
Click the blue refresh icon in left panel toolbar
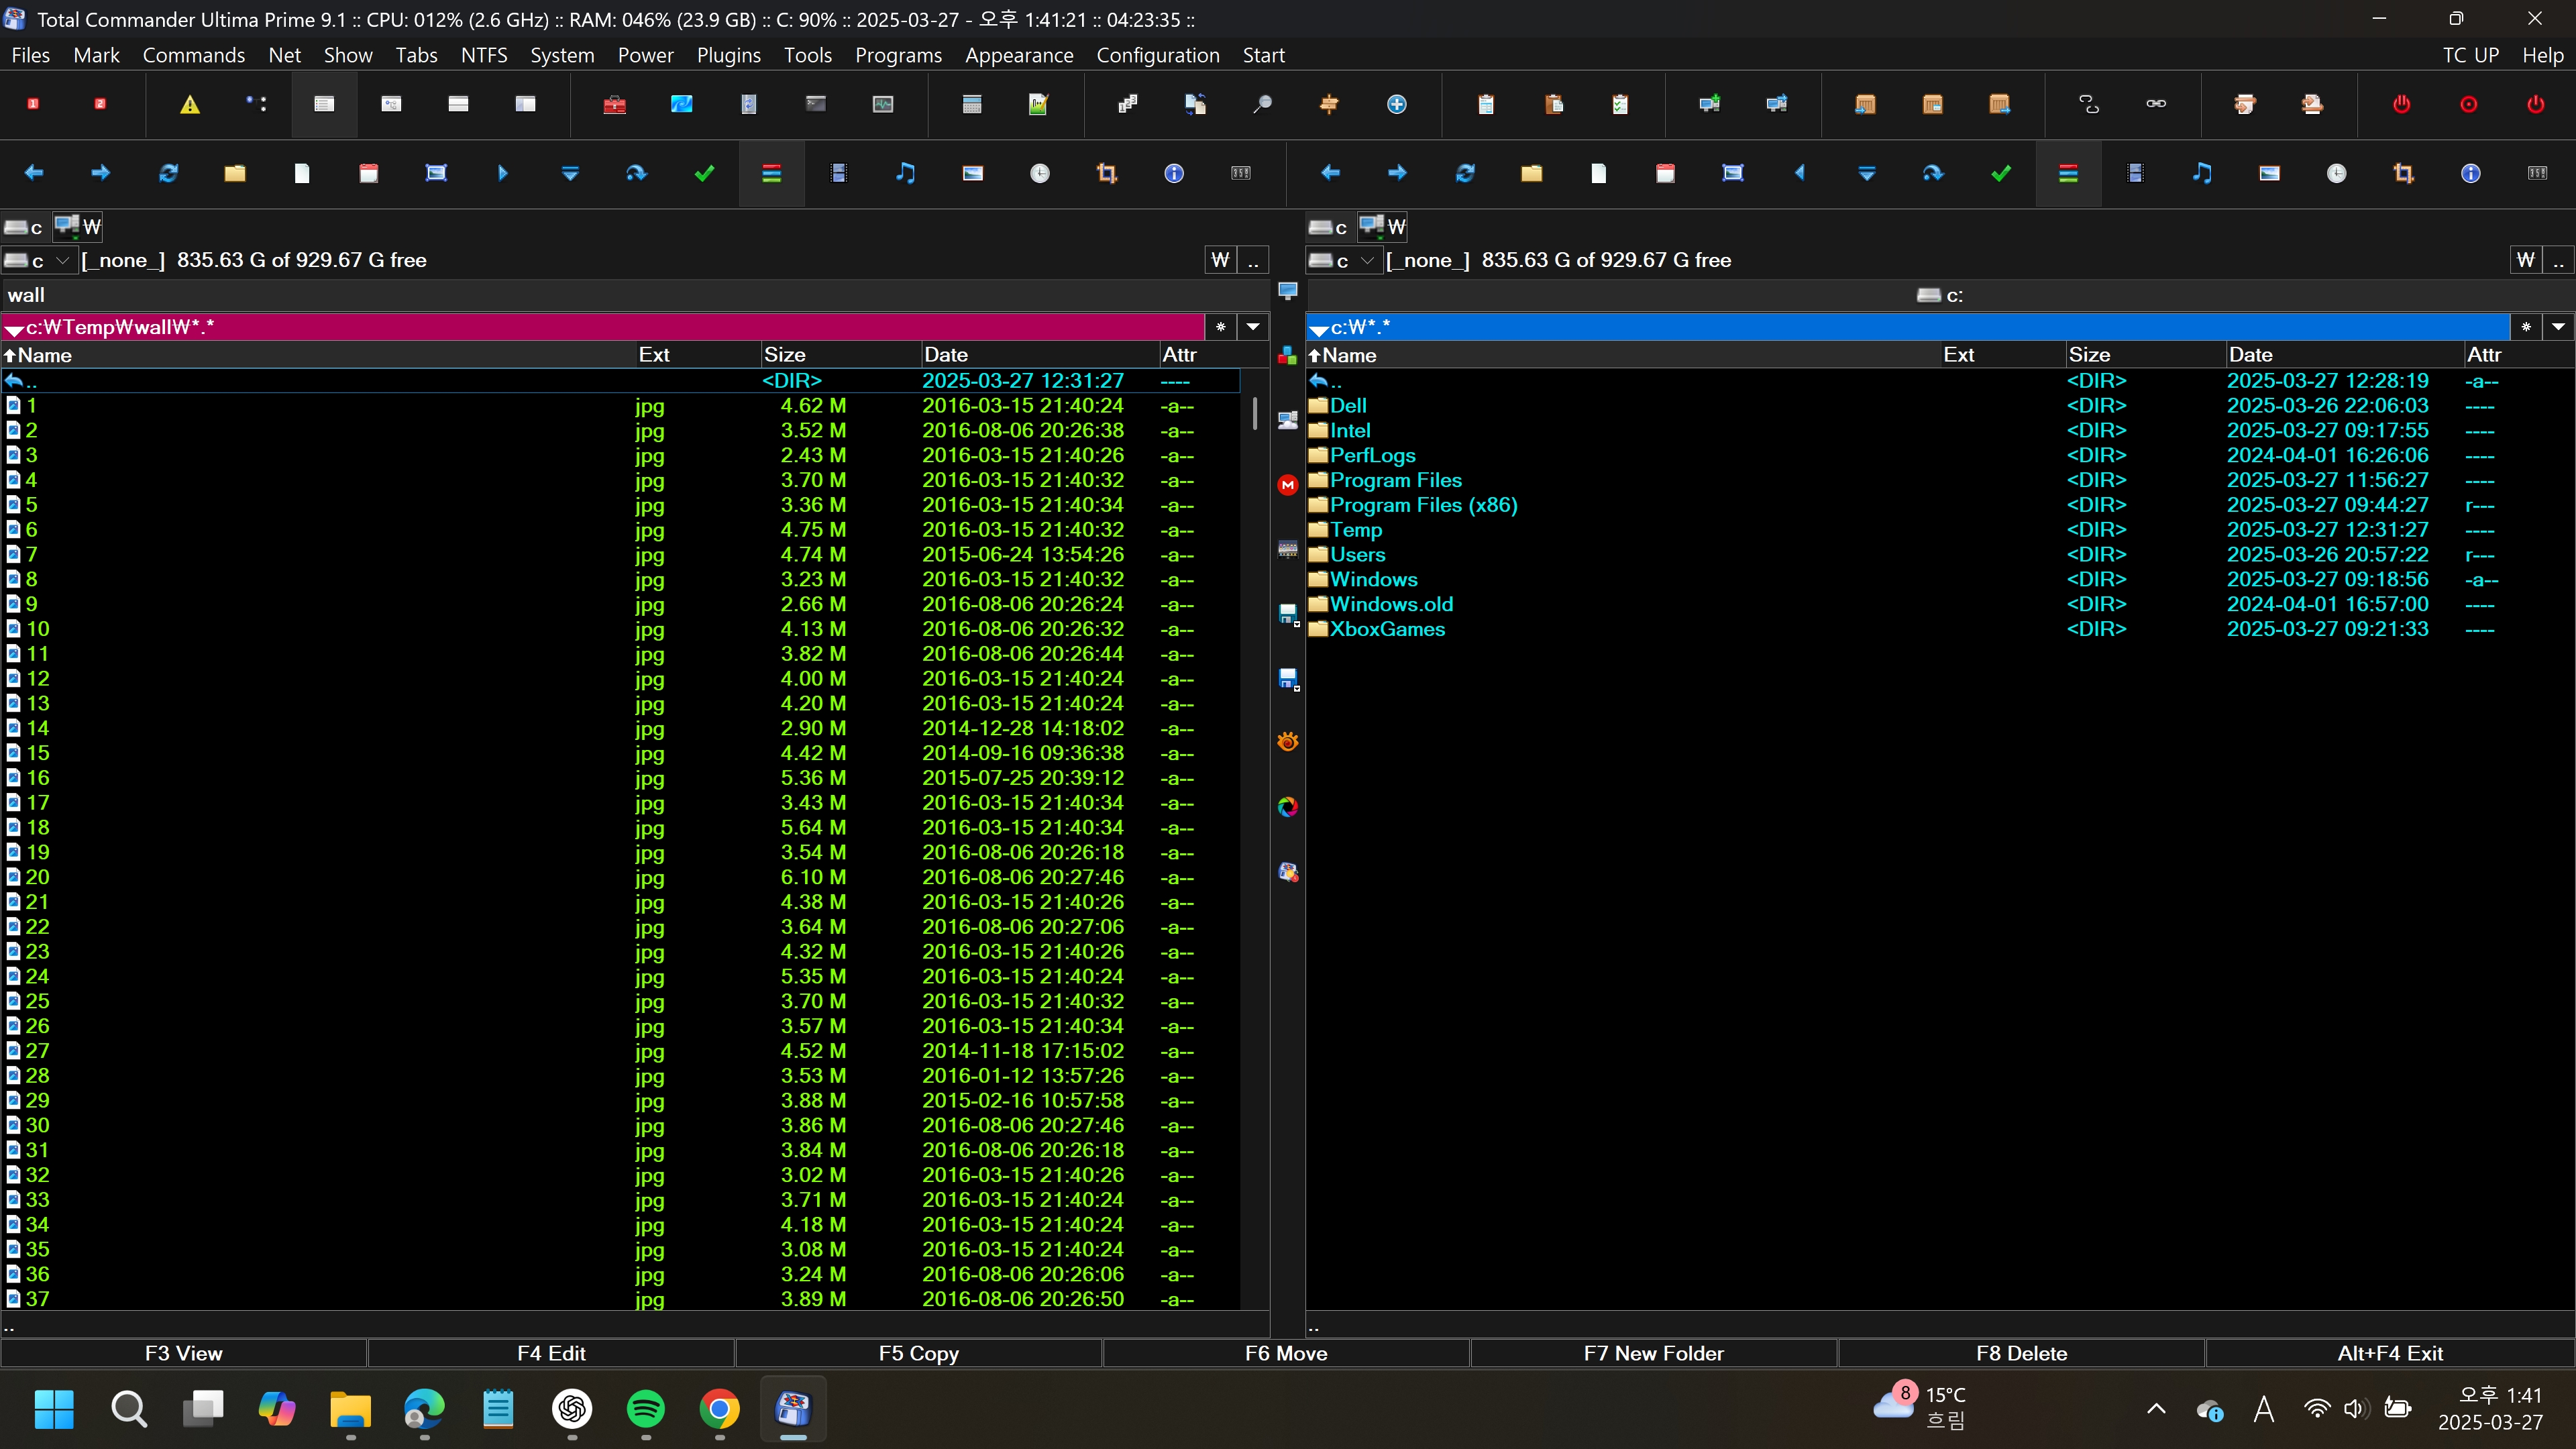(168, 173)
